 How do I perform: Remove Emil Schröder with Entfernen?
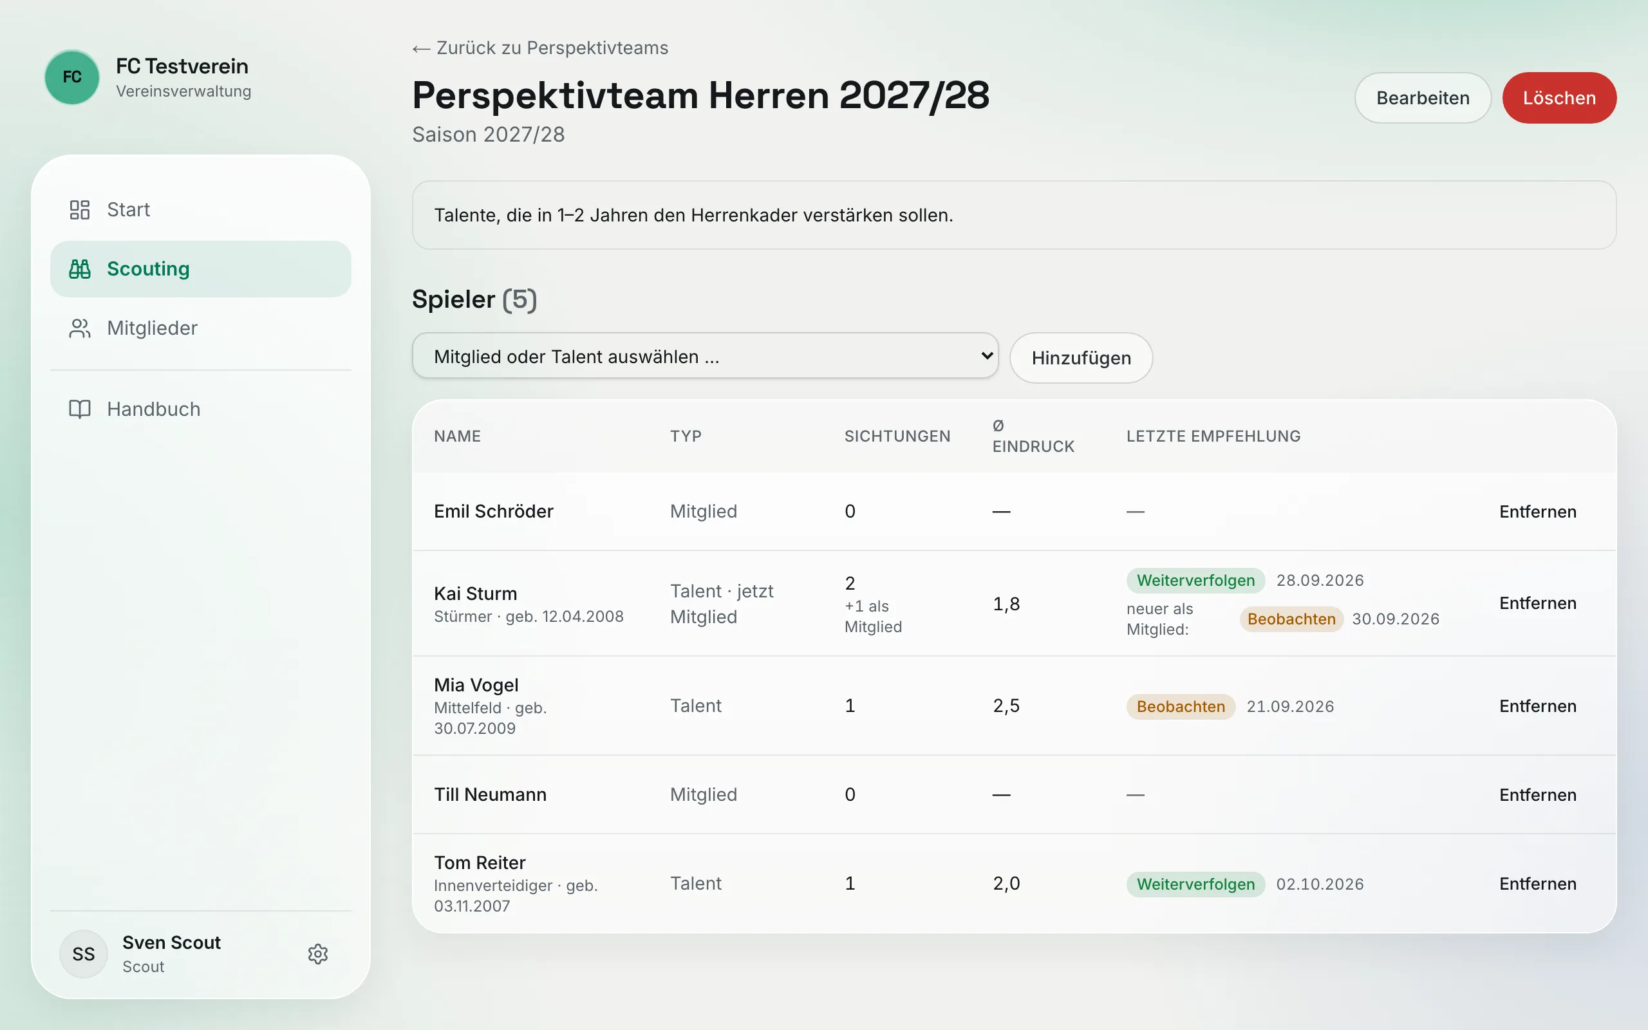point(1538,512)
